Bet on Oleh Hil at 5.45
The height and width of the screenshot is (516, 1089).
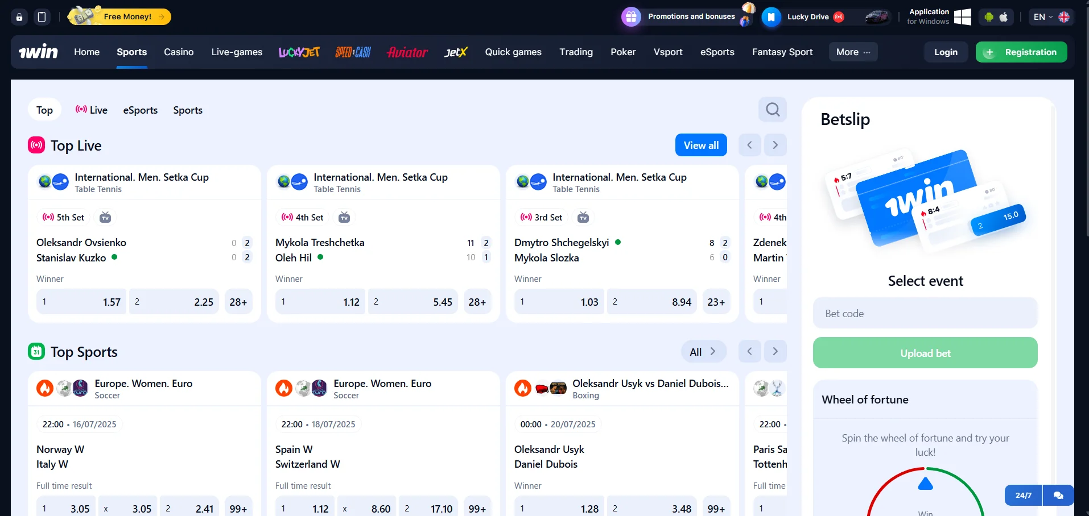pyautogui.click(x=412, y=302)
